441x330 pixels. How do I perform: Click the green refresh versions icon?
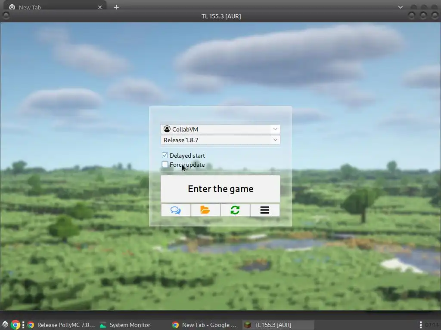click(235, 210)
